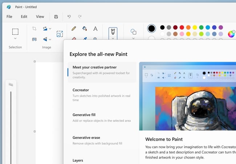Pick the cream light yellow swatch

(195, 34)
